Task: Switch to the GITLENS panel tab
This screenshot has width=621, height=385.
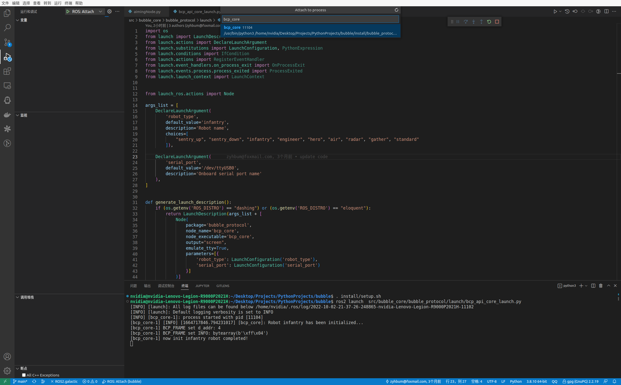Action: click(x=223, y=286)
